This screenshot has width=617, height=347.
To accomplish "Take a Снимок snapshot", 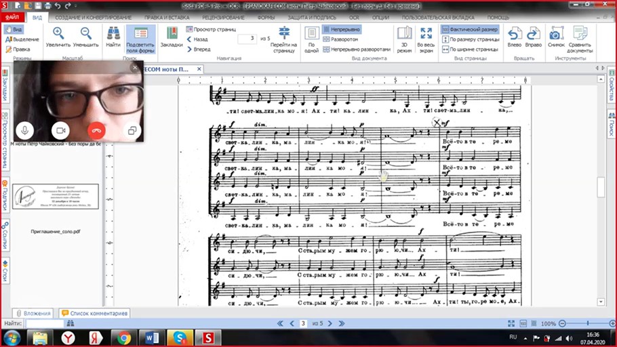I will coord(556,37).
